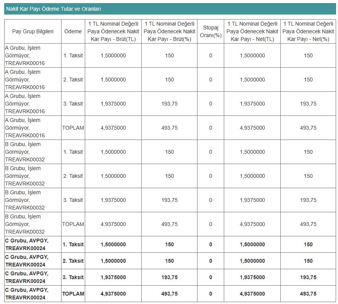Viewport: 338px width, 304px height.
Task: Click '1. Taksit' in B Grubu row
Action: pyautogui.click(x=73, y=152)
